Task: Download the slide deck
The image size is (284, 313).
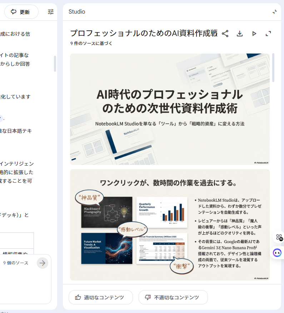Action: click(x=240, y=34)
